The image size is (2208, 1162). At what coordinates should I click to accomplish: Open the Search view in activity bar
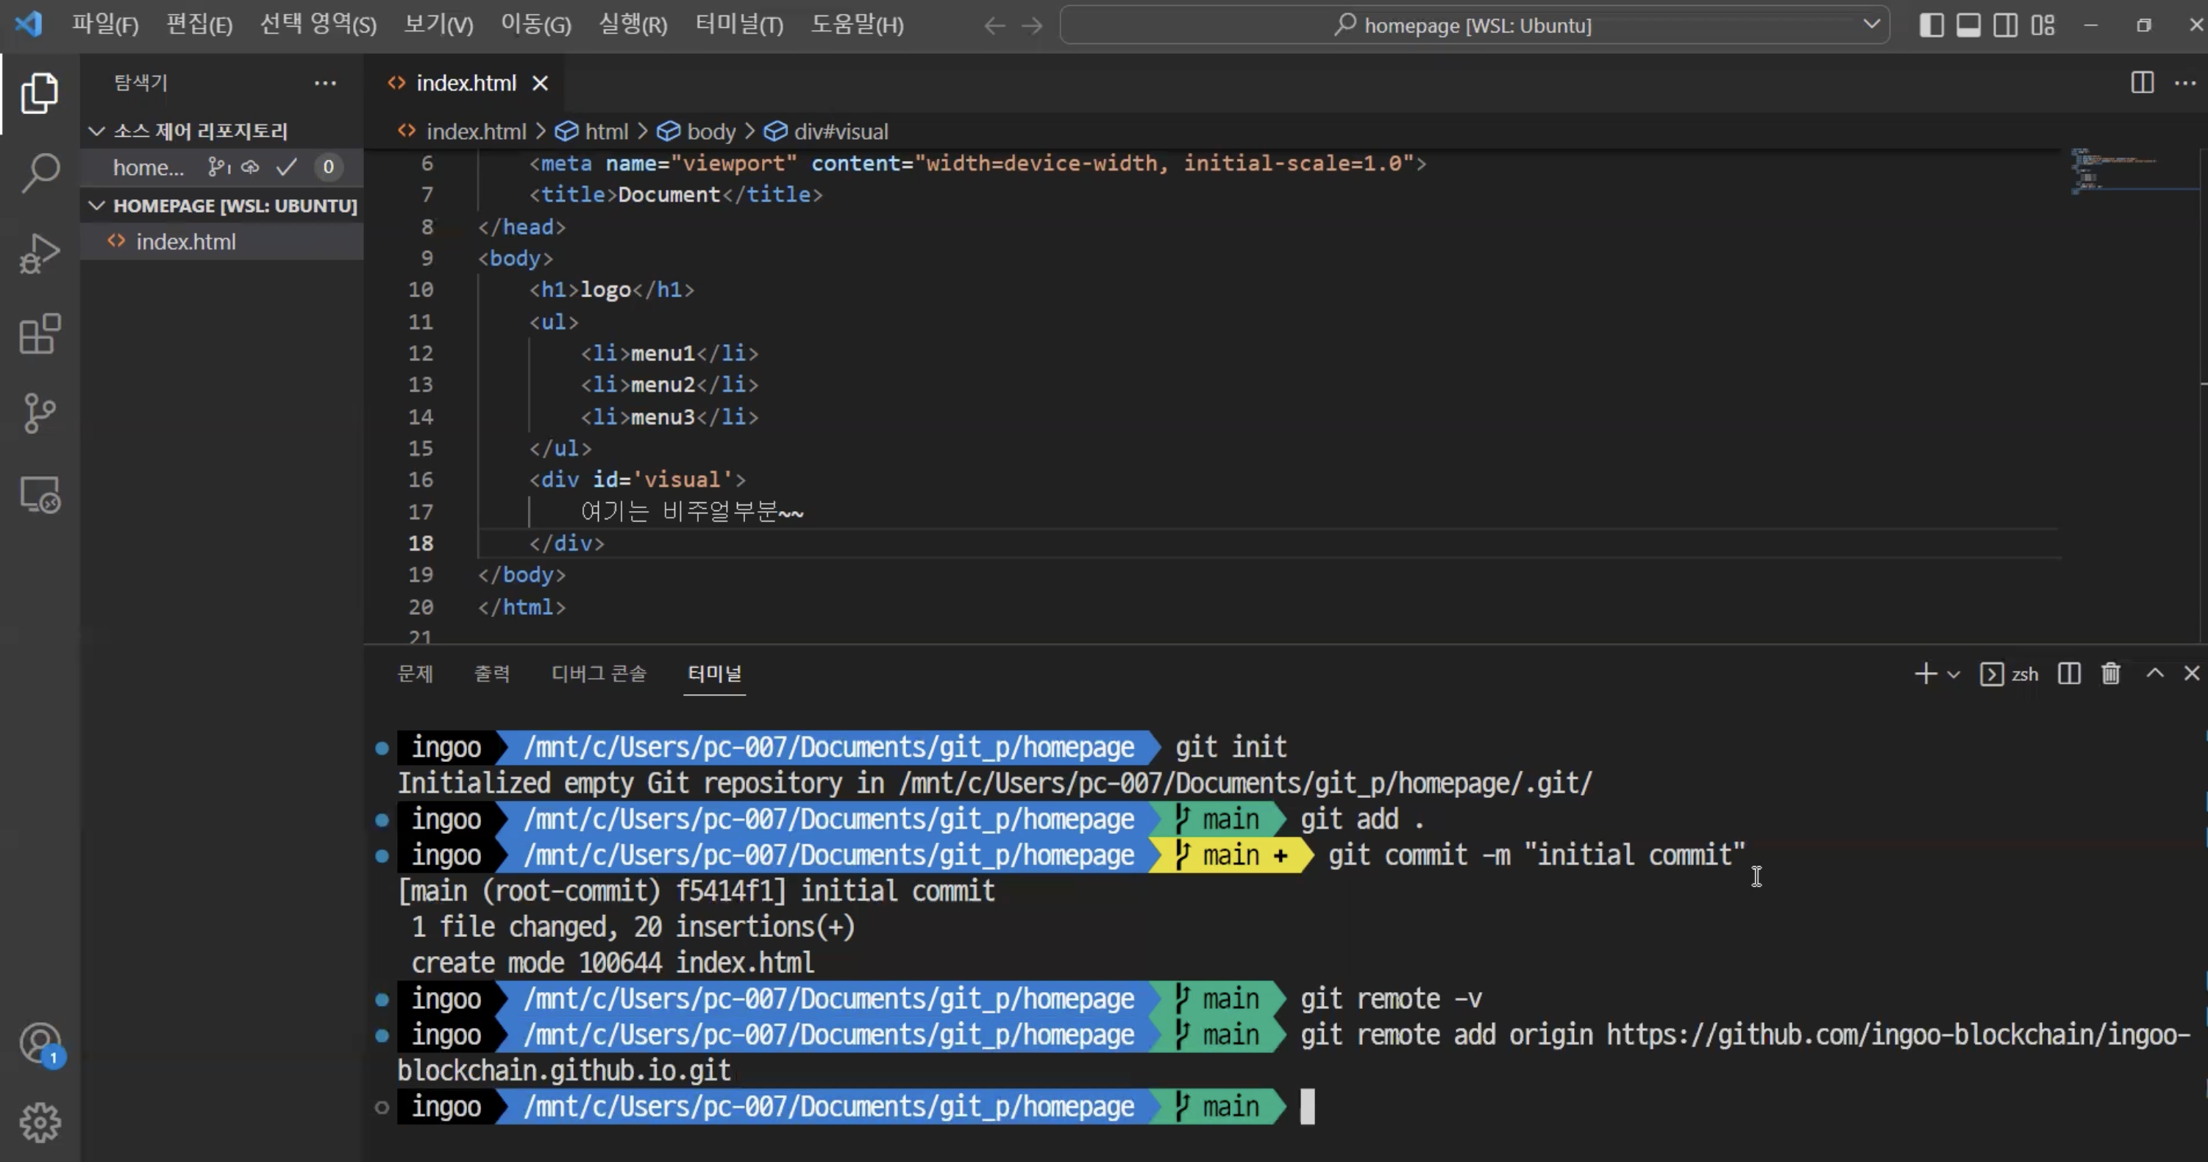40,173
